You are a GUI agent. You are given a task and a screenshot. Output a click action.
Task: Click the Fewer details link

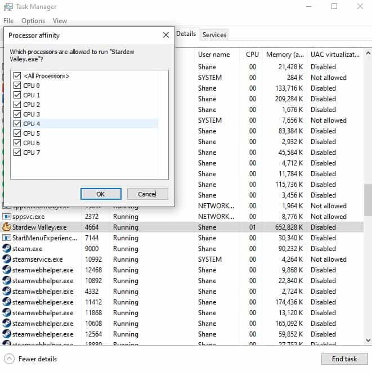pos(38,358)
